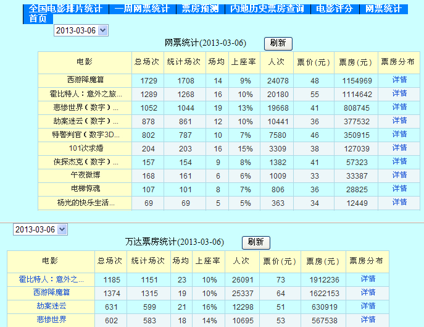The height and width of the screenshot is (327, 424).
Task: Select the 霍比特人：意外之旅... cell in 网票统计
Action: [86, 94]
